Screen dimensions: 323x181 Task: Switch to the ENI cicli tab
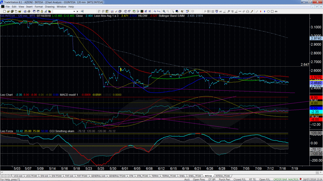click(44, 176)
